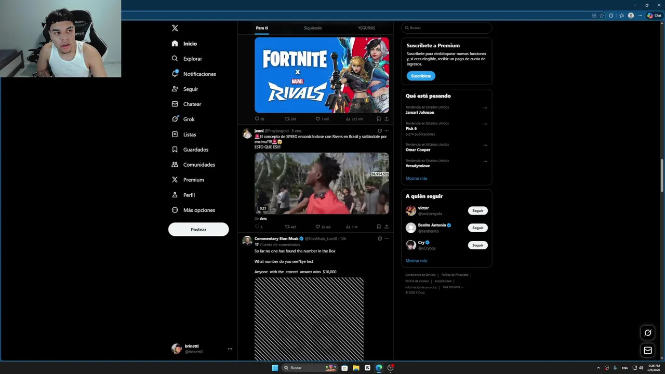
Task: Open Seguir in sidebar
Action: click(185, 89)
